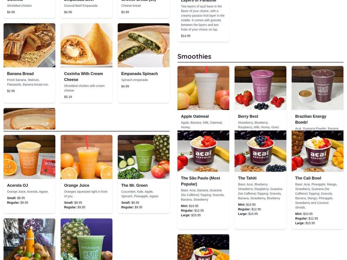This screenshot has width=347, height=260.
Task: View The Mr. Green juice photo
Action: [144, 157]
